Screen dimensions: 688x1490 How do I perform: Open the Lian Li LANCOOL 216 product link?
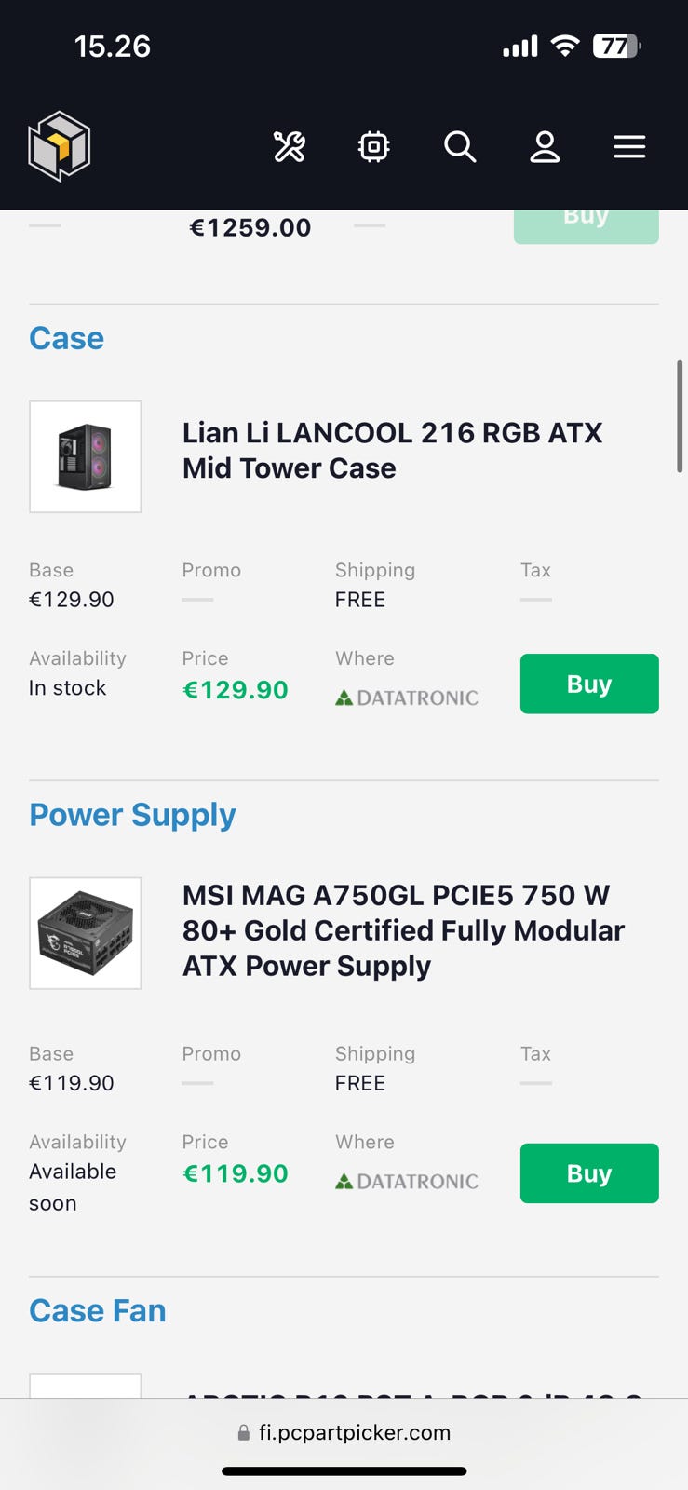tap(392, 450)
